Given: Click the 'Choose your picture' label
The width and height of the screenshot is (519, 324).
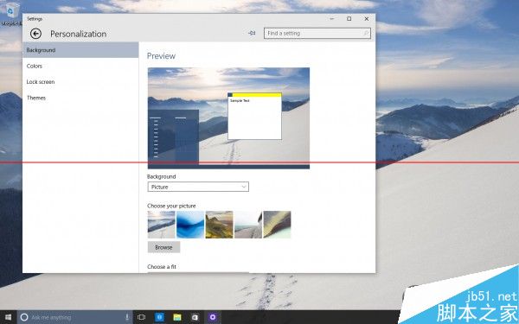Looking at the screenshot, I should [x=171, y=206].
